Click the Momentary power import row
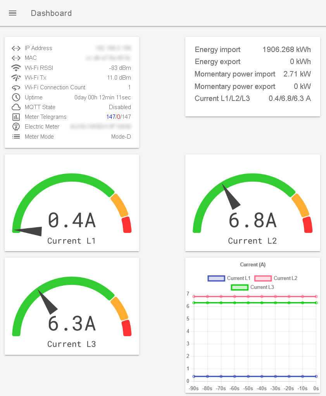Image resolution: width=326 pixels, height=396 pixels. click(x=252, y=74)
